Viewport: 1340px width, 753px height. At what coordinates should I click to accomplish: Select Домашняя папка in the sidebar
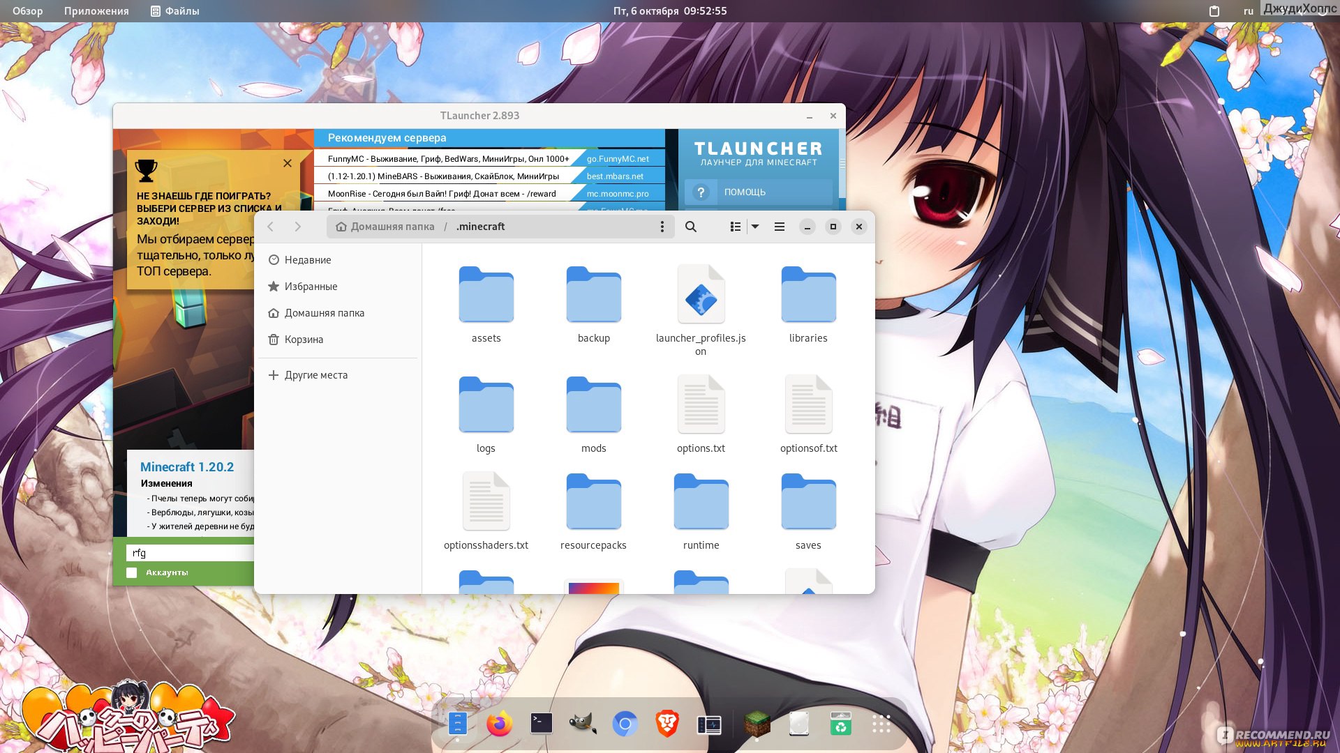(x=338, y=313)
